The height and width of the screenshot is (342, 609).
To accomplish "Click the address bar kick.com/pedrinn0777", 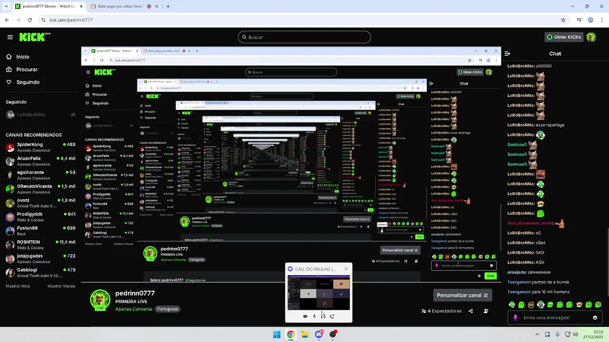I will click(x=71, y=20).
